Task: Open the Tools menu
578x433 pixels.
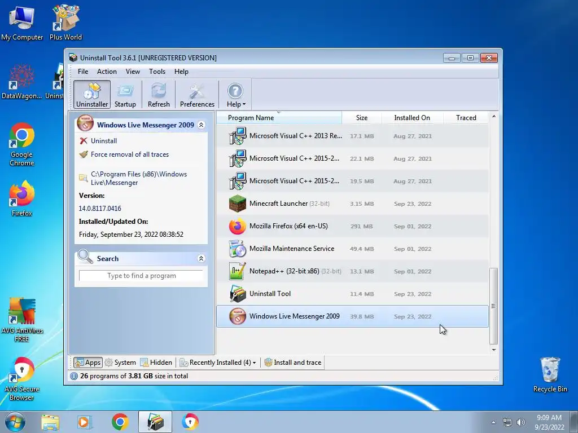Action: click(157, 72)
